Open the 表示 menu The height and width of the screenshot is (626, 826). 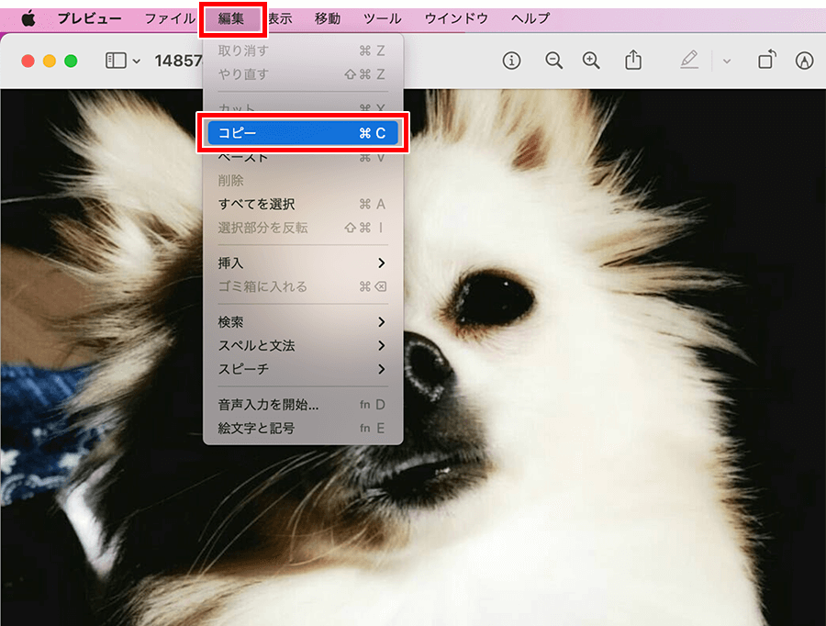tap(280, 18)
